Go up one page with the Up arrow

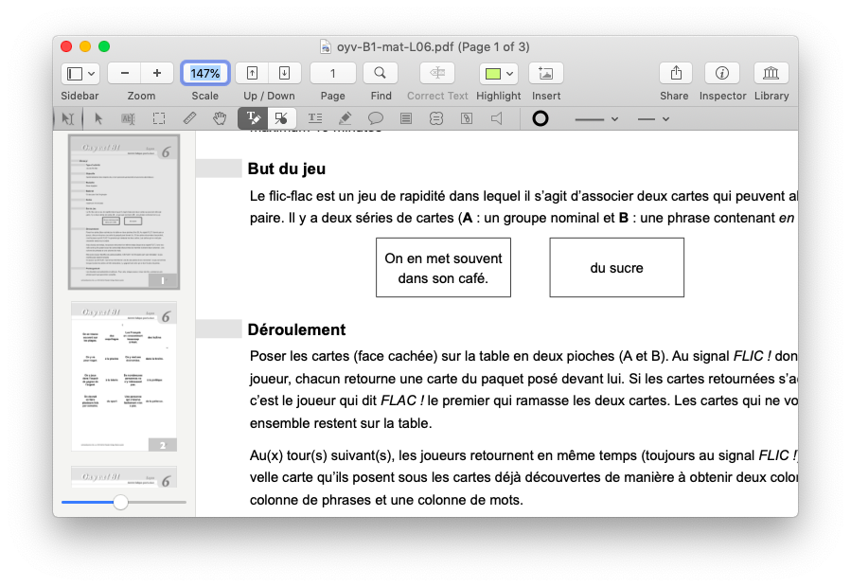click(x=253, y=73)
